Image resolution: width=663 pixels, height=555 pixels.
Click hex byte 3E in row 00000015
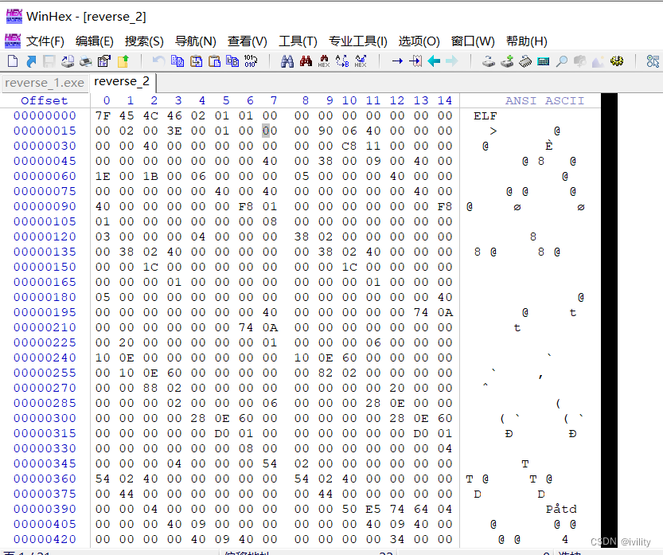pyautogui.click(x=174, y=131)
